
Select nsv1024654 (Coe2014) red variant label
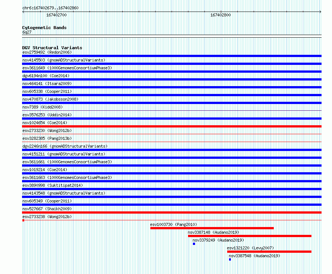(45, 123)
